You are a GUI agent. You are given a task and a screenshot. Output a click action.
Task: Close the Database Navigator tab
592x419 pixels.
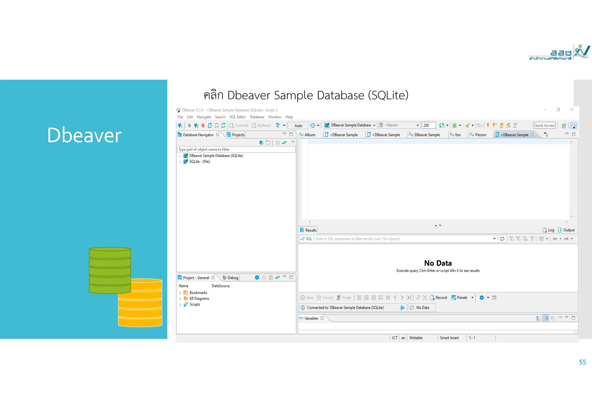(217, 135)
